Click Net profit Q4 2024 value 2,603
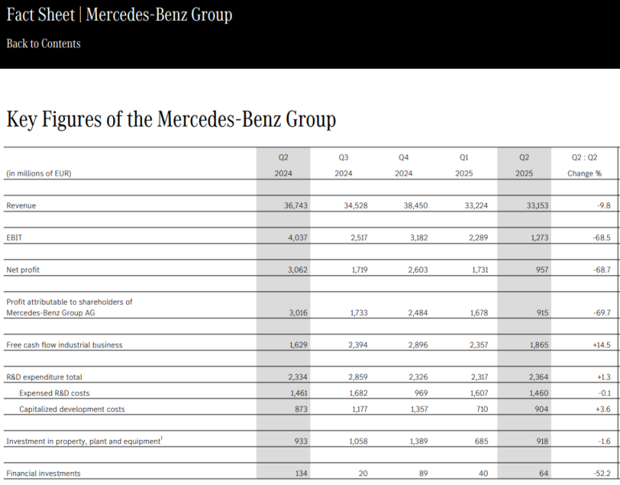The width and height of the screenshot is (620, 485). pos(418,269)
